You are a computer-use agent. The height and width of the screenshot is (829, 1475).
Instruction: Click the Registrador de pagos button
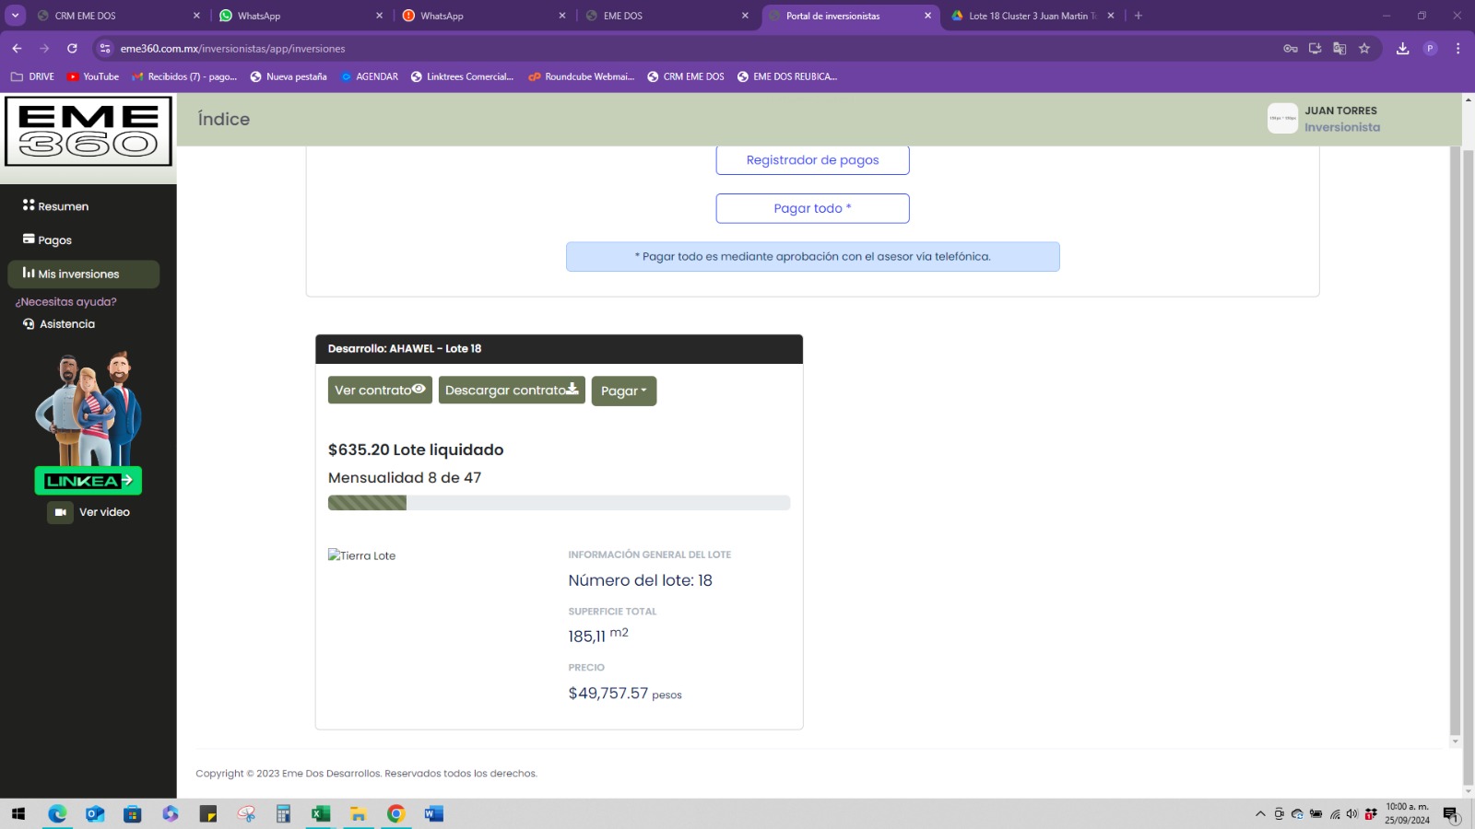(812, 160)
